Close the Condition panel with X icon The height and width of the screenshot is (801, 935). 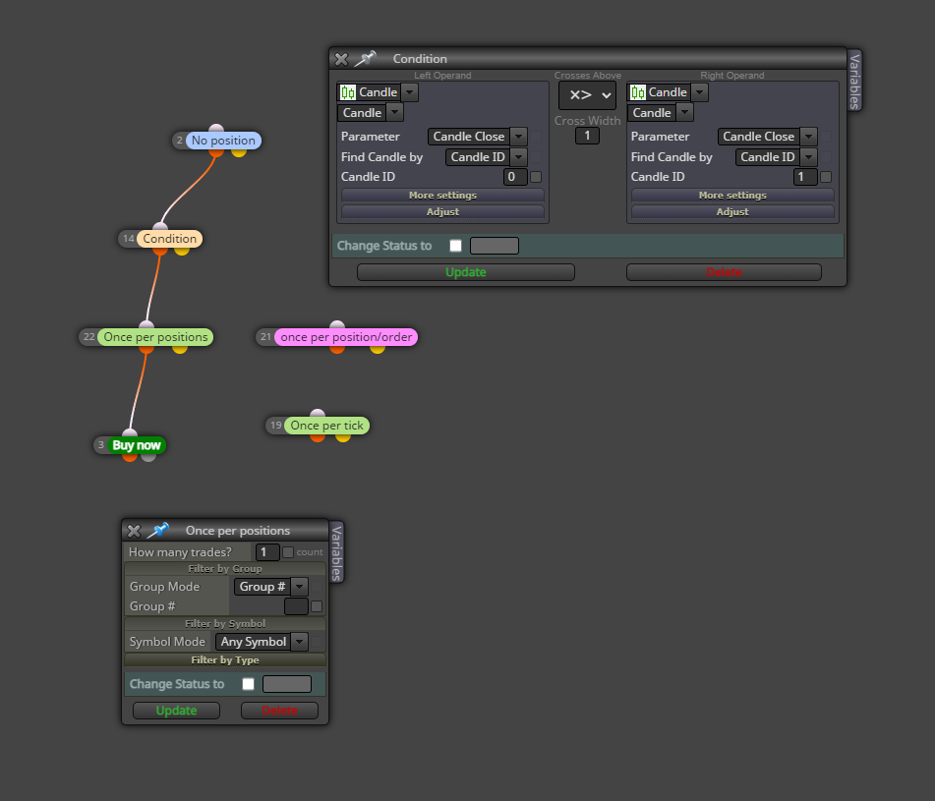coord(341,59)
